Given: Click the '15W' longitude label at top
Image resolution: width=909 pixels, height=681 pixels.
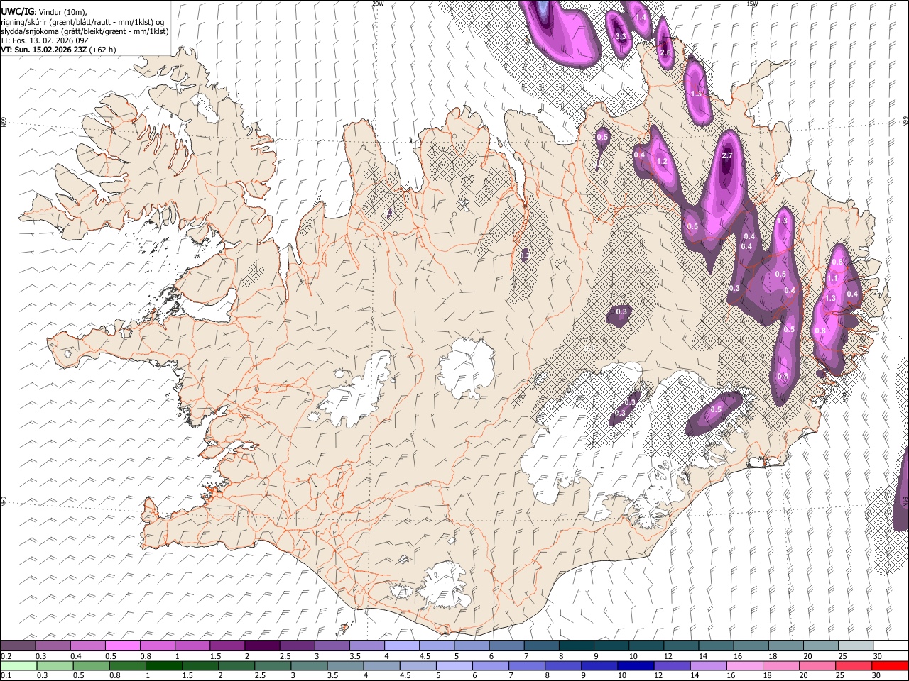Looking at the screenshot, I should (x=752, y=4).
